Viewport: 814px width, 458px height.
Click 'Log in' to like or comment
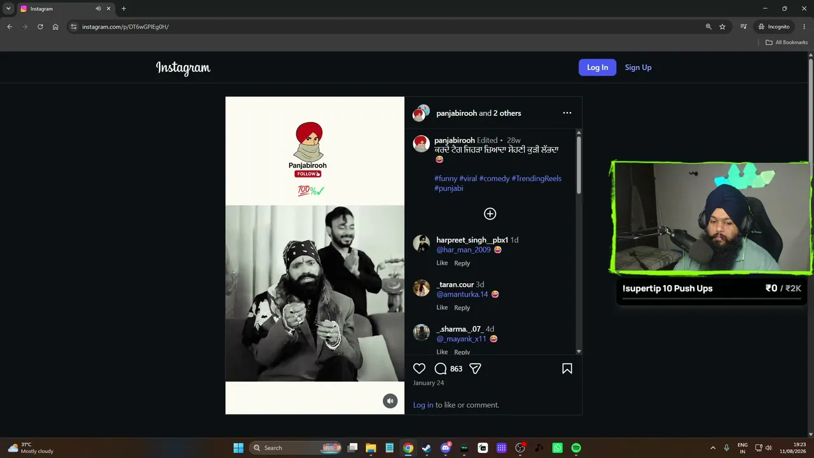tap(423, 405)
